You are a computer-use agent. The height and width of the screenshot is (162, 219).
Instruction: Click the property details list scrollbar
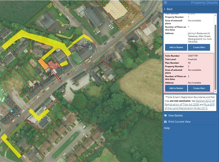point(215,39)
